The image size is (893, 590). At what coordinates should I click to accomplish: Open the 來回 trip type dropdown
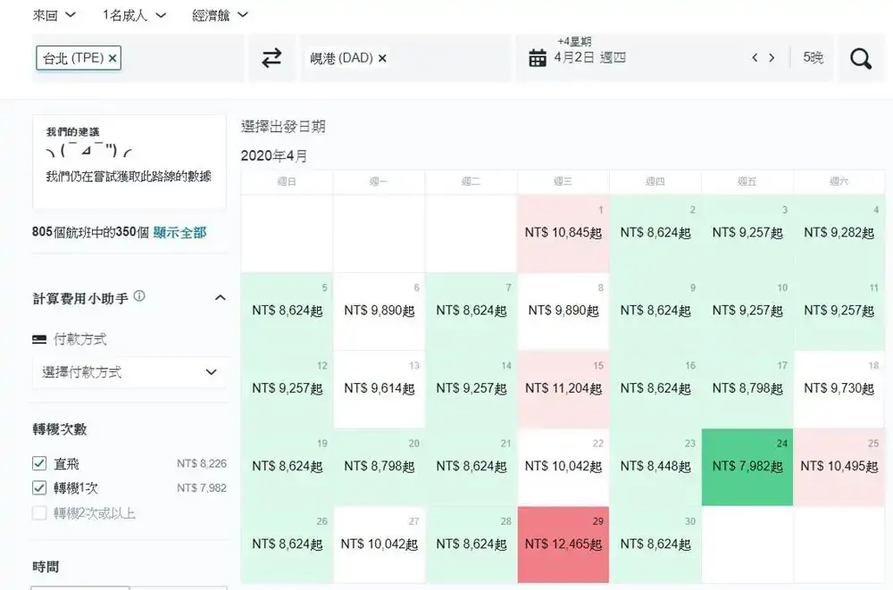click(54, 15)
